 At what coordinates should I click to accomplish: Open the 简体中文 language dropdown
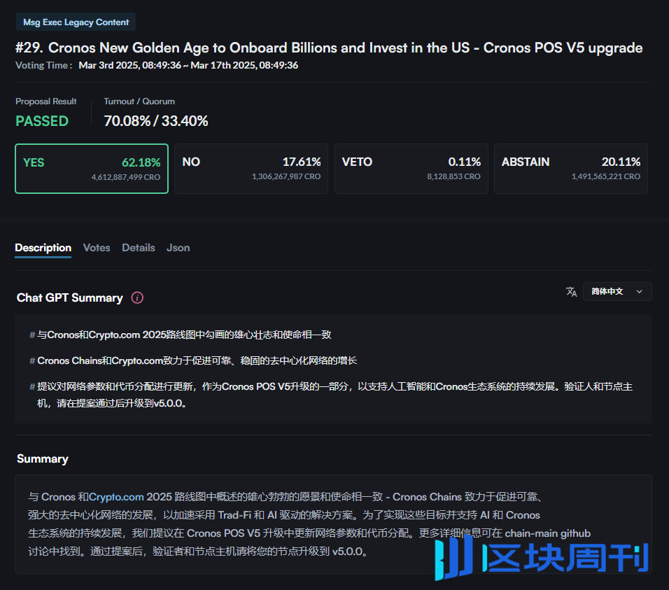point(617,292)
